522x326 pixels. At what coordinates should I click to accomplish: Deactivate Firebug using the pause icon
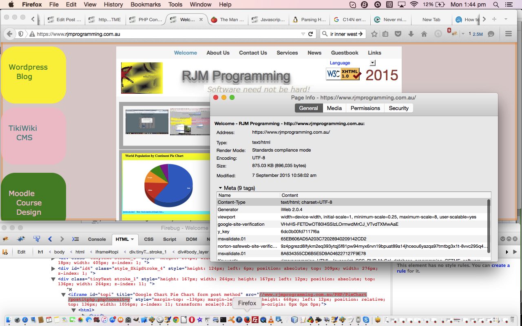[20, 239]
